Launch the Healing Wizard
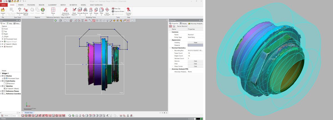 tap(26, 11)
